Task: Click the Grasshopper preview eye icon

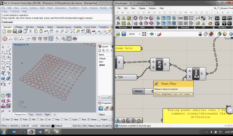Action: point(151,34)
